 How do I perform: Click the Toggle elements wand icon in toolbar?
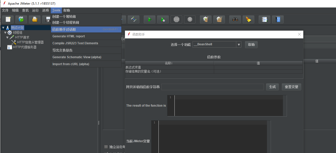(133, 19)
